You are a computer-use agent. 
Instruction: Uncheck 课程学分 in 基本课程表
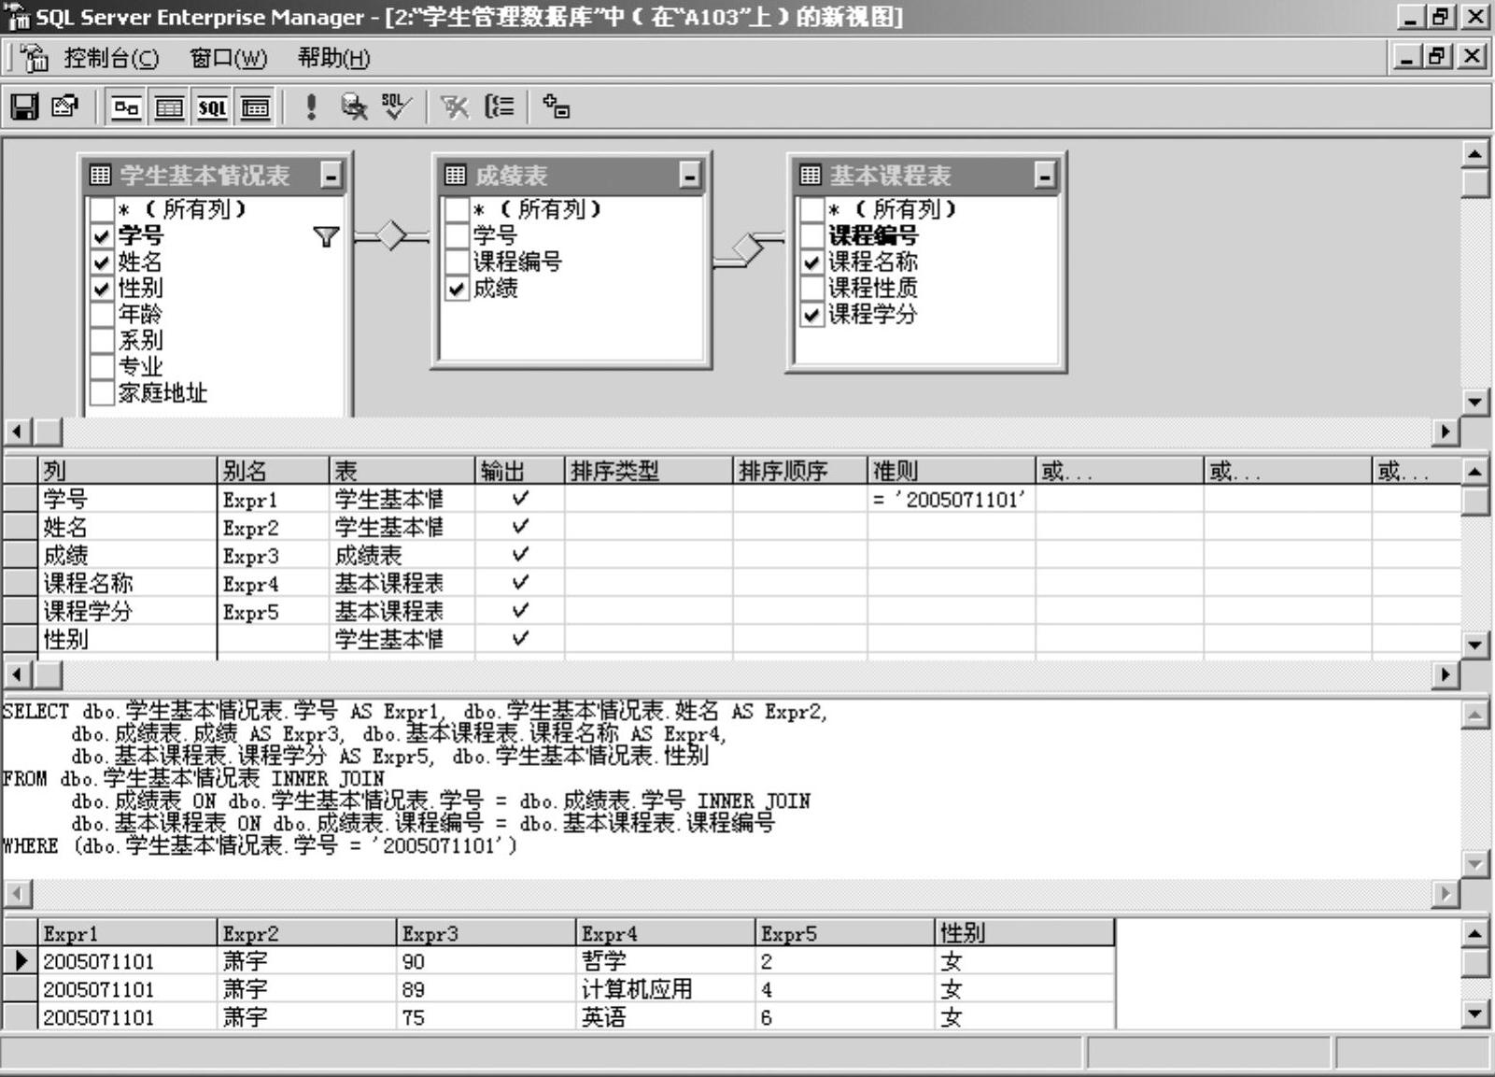[x=812, y=315]
